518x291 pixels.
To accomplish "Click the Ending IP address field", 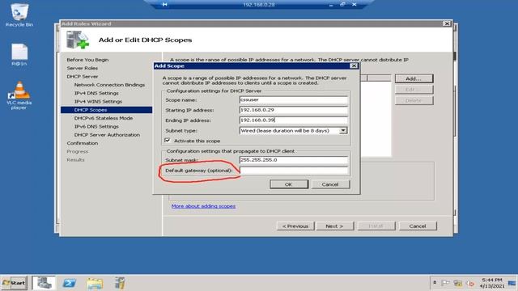I will coord(293,120).
